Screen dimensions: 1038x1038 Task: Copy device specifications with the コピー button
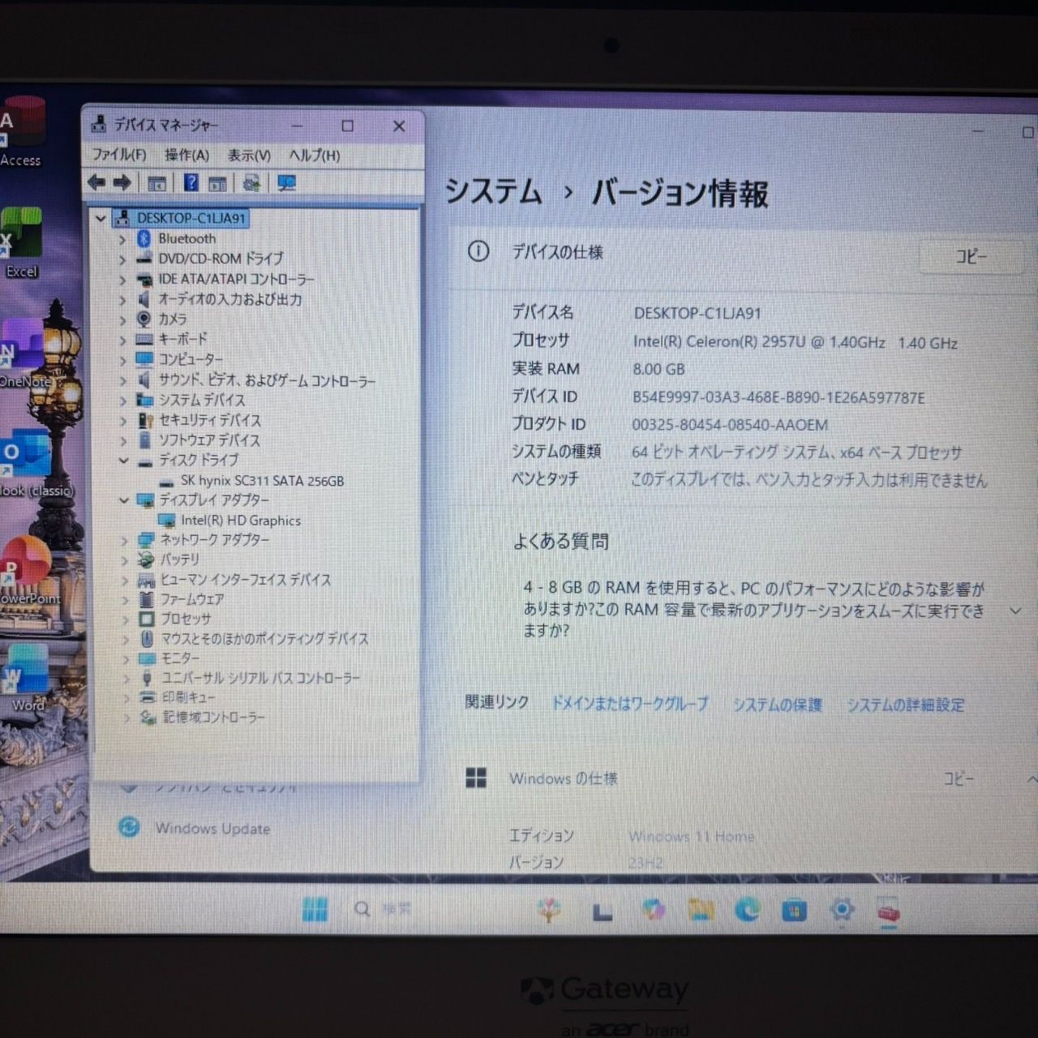(971, 256)
